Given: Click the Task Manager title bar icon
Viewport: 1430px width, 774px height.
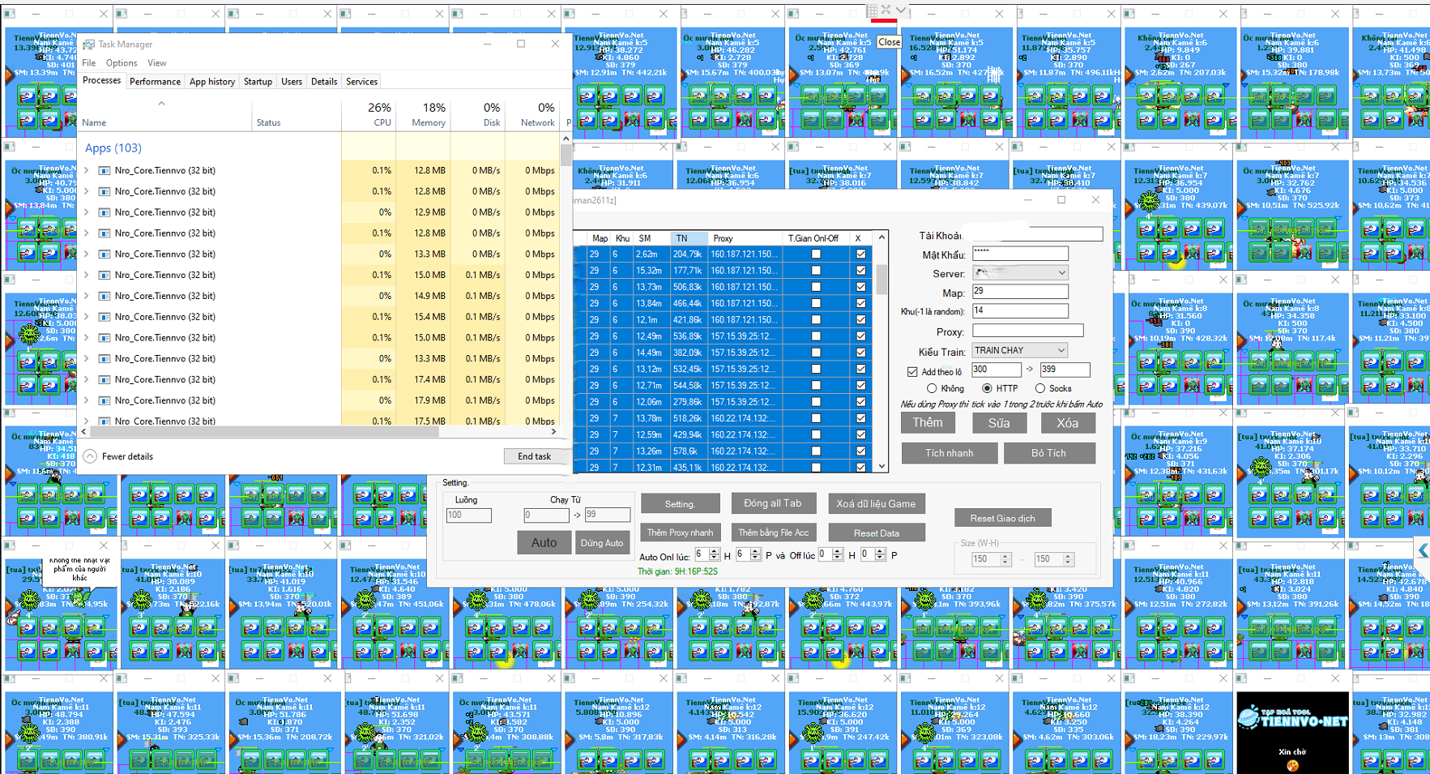Looking at the screenshot, I should pyautogui.click(x=89, y=45).
